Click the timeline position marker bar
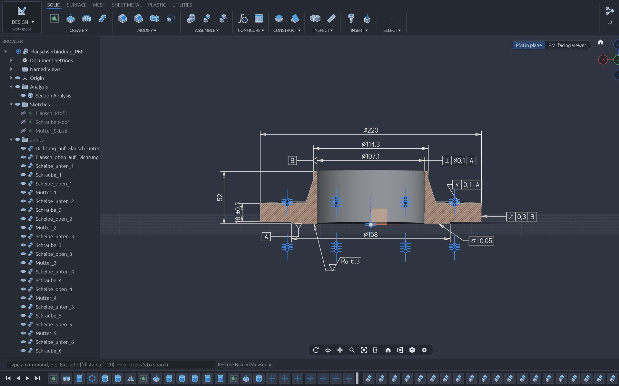This screenshot has width=619, height=386. 357,378
